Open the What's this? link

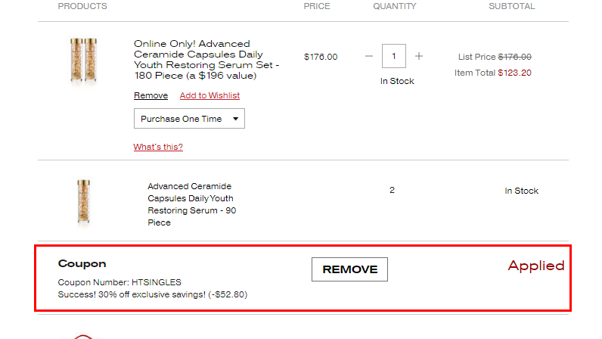pos(158,147)
